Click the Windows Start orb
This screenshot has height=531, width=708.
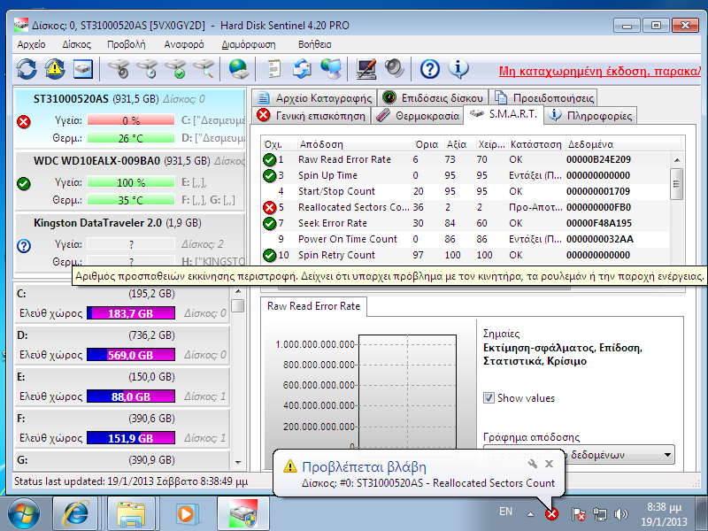[x=24, y=513]
